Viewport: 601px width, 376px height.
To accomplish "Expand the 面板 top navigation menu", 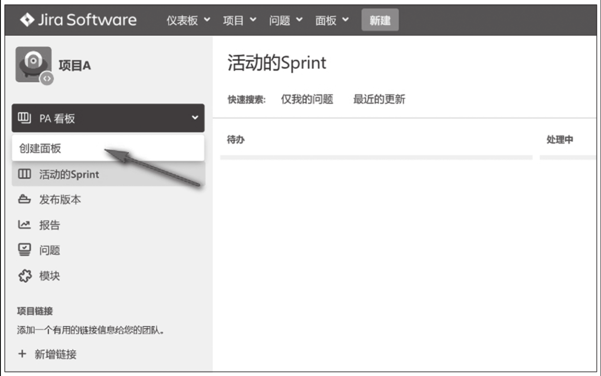I will point(332,20).
